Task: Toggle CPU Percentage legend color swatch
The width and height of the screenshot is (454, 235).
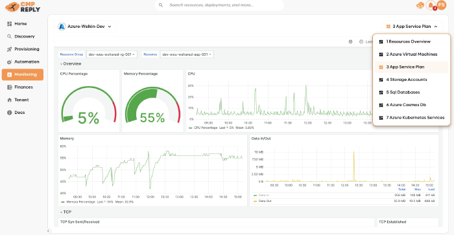Action: tap(190, 128)
